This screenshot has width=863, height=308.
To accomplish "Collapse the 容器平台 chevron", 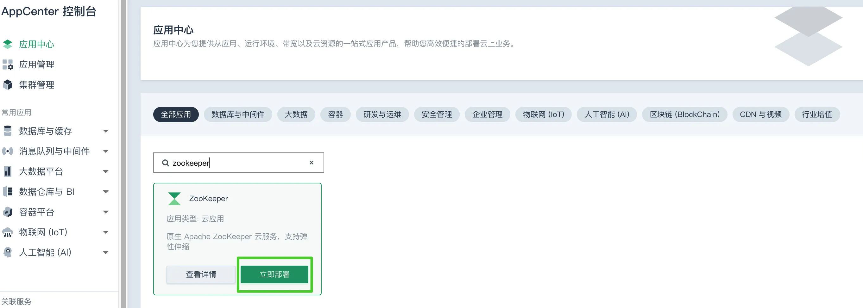I will [x=106, y=212].
